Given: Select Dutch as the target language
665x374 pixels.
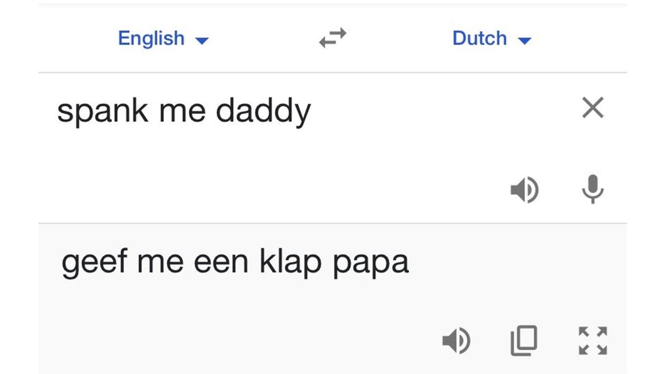Looking at the screenshot, I should coord(480,38).
